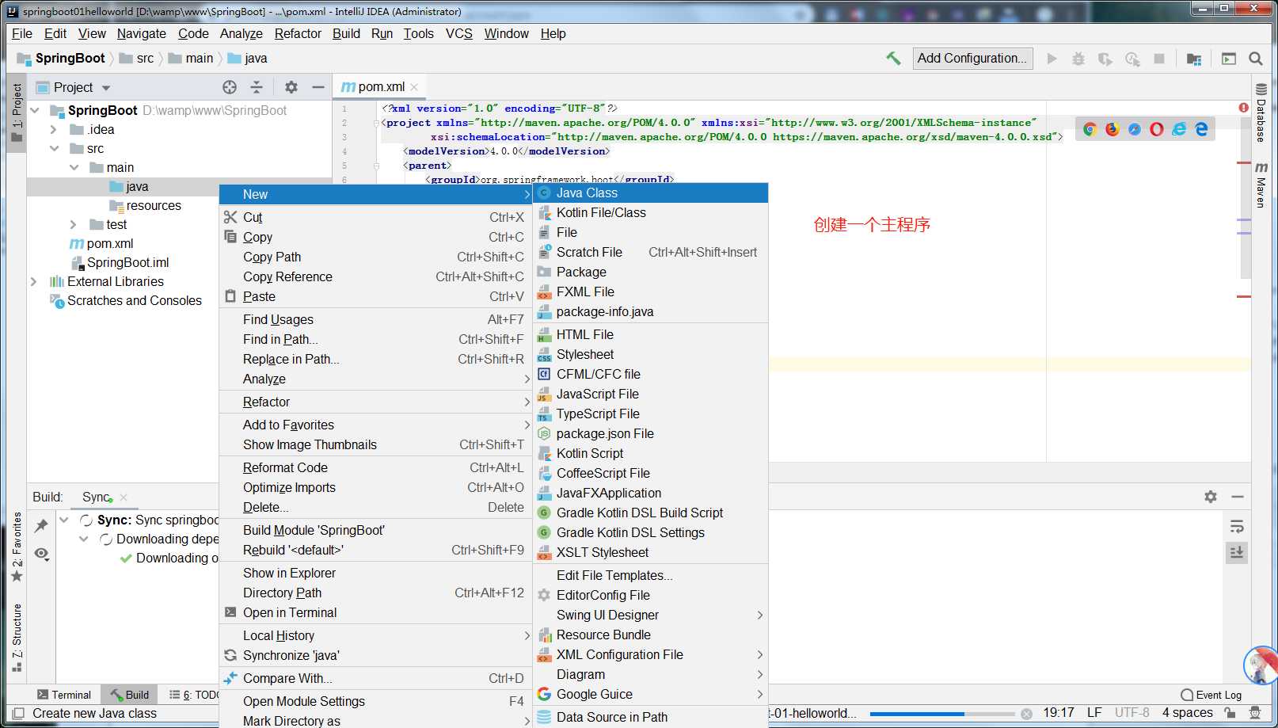This screenshot has width=1278, height=728.
Task: Click Add Configuration... button
Action: (972, 58)
